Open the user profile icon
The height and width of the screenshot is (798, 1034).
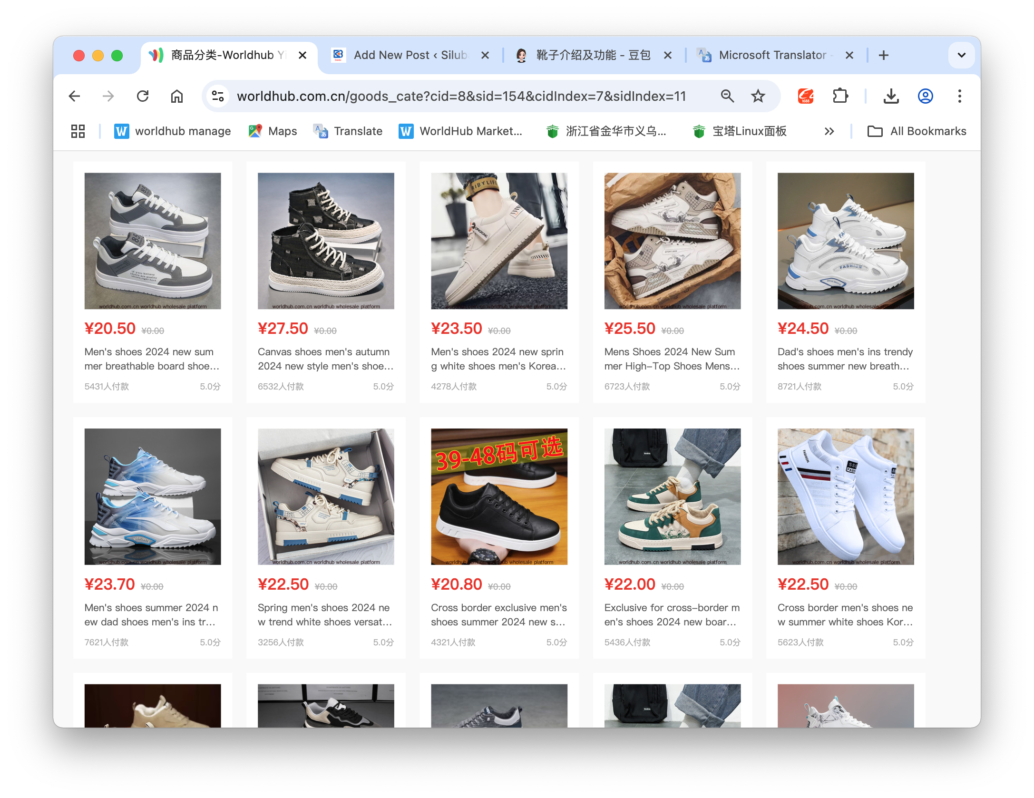click(x=925, y=97)
